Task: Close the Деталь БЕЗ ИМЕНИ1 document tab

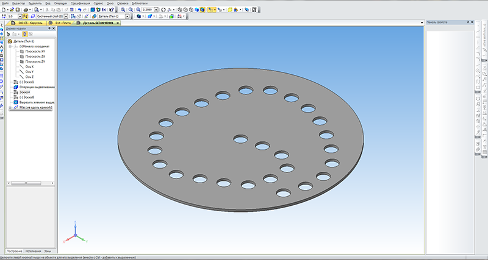Action: (119, 23)
